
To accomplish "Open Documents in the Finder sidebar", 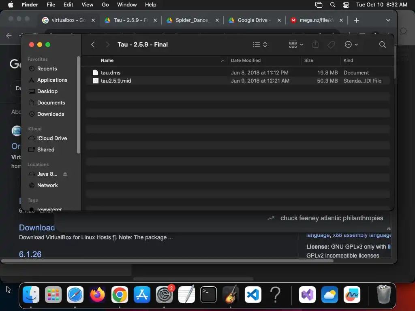I will click(x=51, y=102).
